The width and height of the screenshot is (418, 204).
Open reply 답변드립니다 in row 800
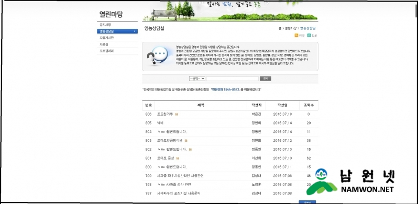point(176,167)
